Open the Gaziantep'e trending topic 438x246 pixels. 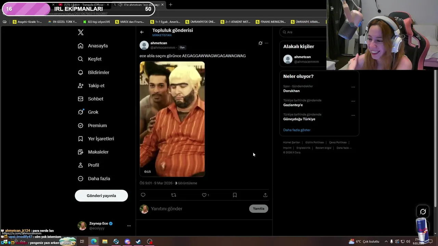(x=293, y=105)
